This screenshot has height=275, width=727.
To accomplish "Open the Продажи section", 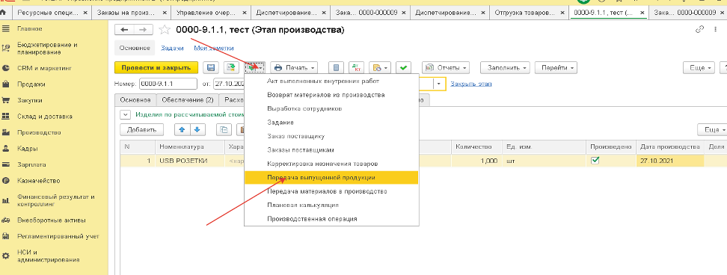I will [x=31, y=84].
